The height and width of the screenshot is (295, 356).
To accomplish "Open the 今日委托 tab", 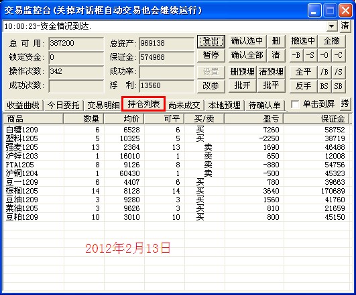I will [x=63, y=106].
